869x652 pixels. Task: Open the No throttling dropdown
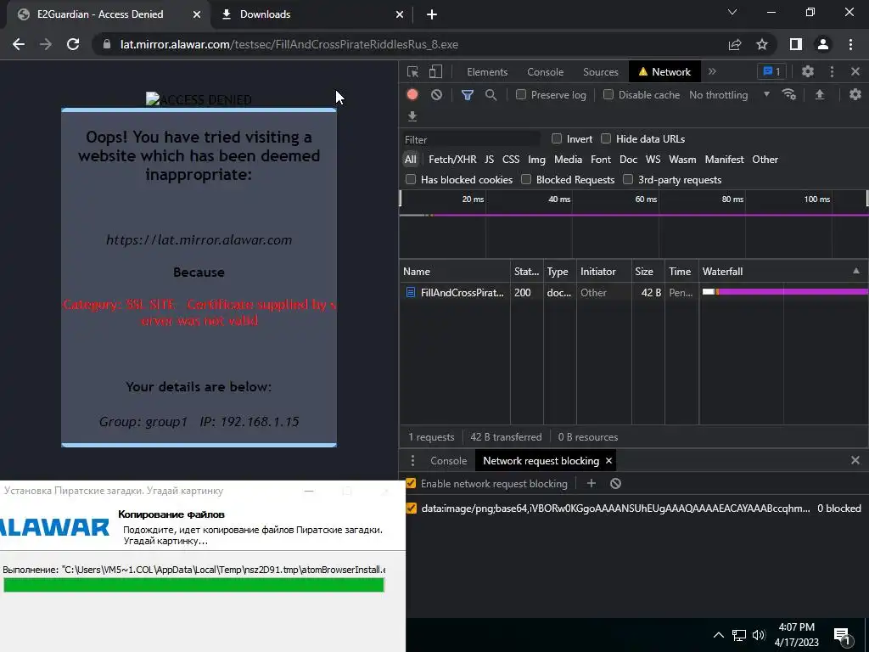729,95
